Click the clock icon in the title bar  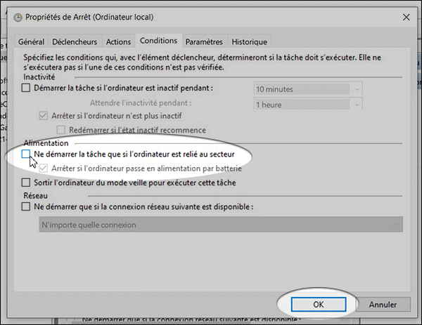[x=16, y=16]
